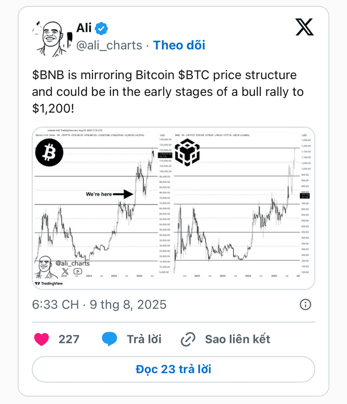This screenshot has width=347, height=404.
Task: Click the 'Trả lời' reply label
Action: coord(144,339)
